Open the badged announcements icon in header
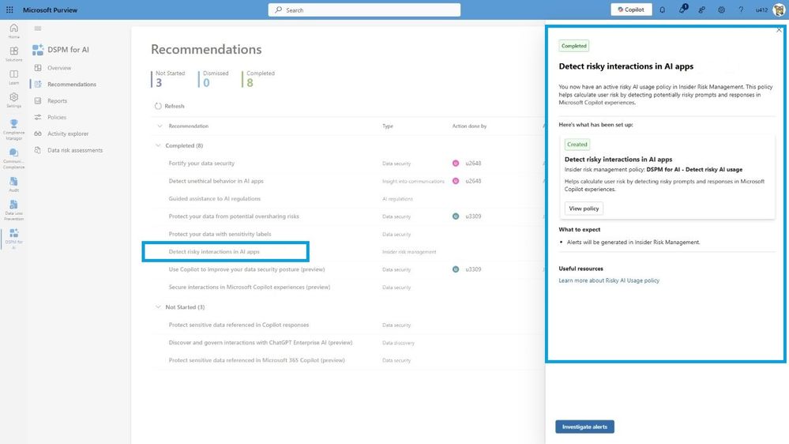789x444 pixels. (x=682, y=9)
